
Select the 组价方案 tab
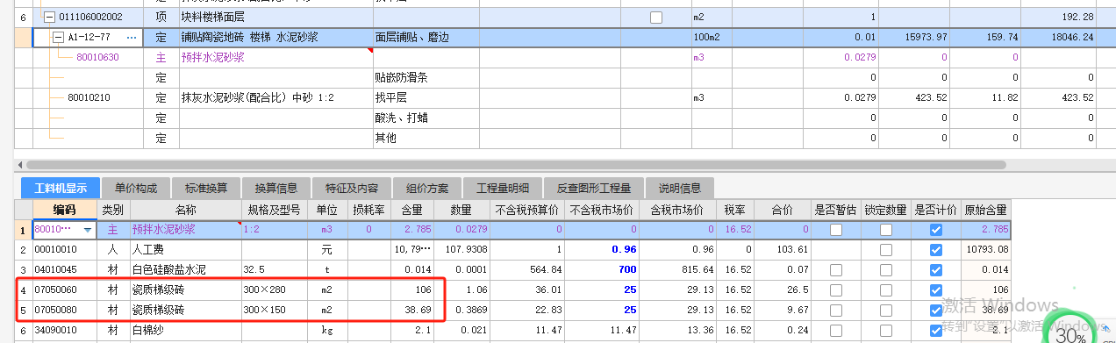(x=426, y=189)
